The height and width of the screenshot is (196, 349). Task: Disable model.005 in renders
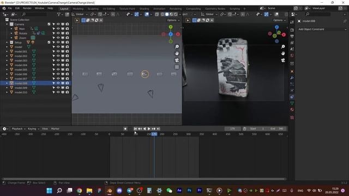(x=67, y=70)
